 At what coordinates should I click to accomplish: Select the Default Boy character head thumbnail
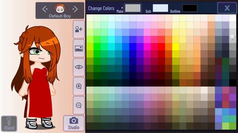pyautogui.click(x=60, y=8)
